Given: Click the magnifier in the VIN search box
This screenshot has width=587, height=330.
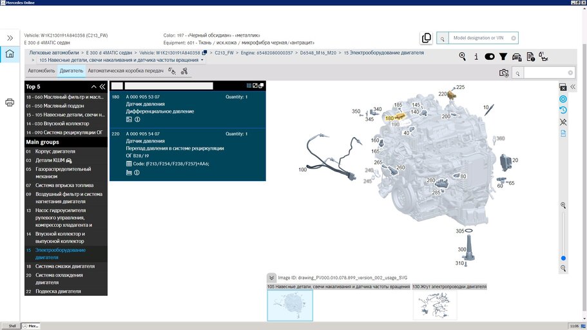Looking at the screenshot, I should (443, 38).
